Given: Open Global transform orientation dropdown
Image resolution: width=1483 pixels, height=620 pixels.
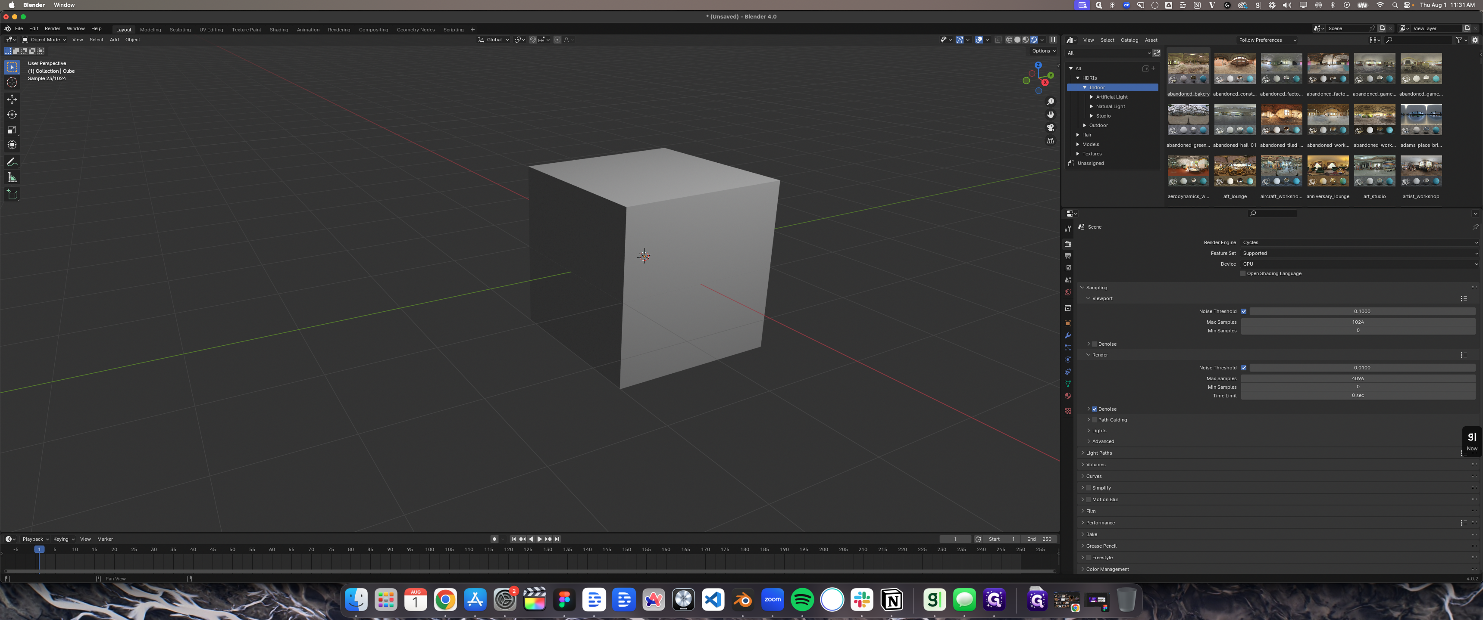Looking at the screenshot, I should (494, 40).
